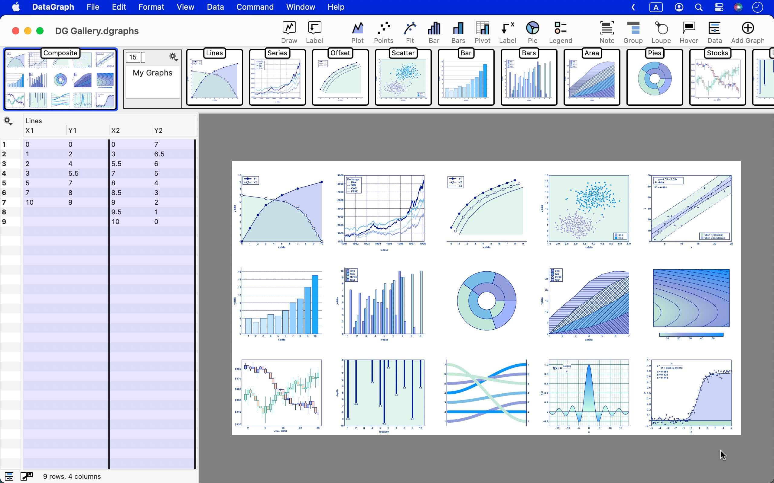Toggle the Hover tool
The height and width of the screenshot is (483, 774).
tap(689, 32)
